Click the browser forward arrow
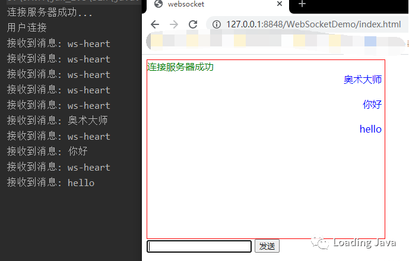Screen dimensions: 409x261 coord(174,24)
